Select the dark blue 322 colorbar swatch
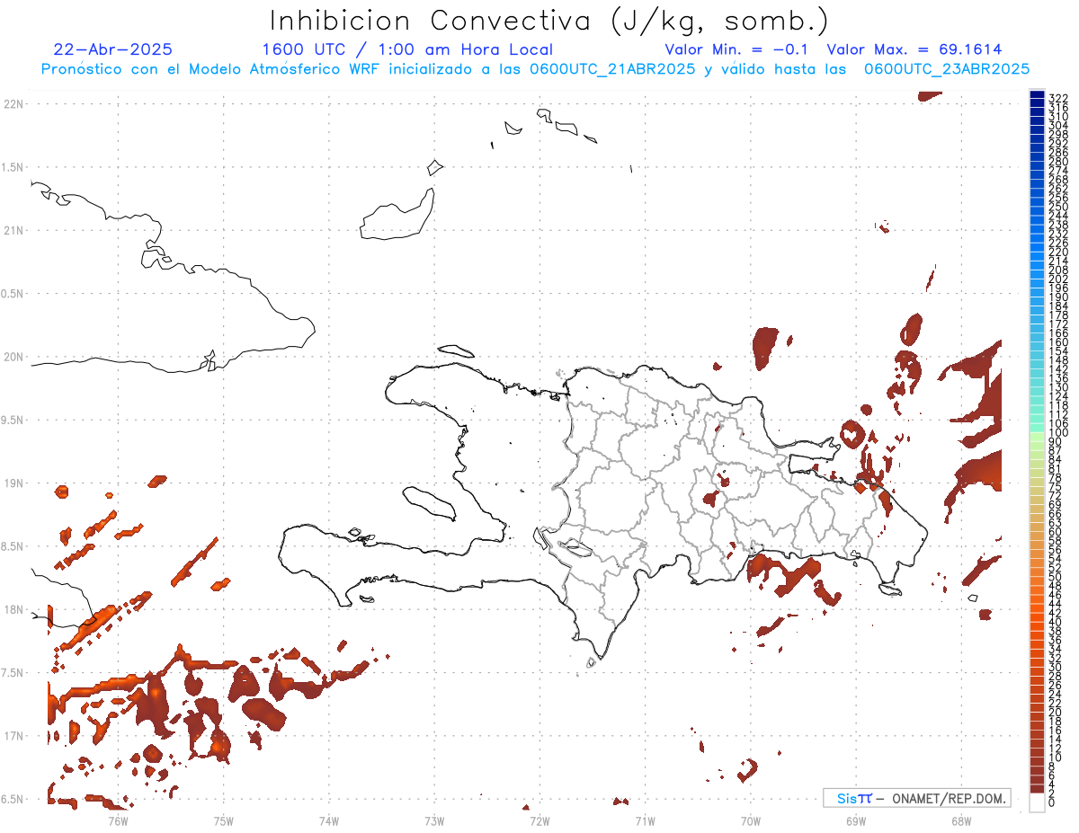 point(1038,96)
